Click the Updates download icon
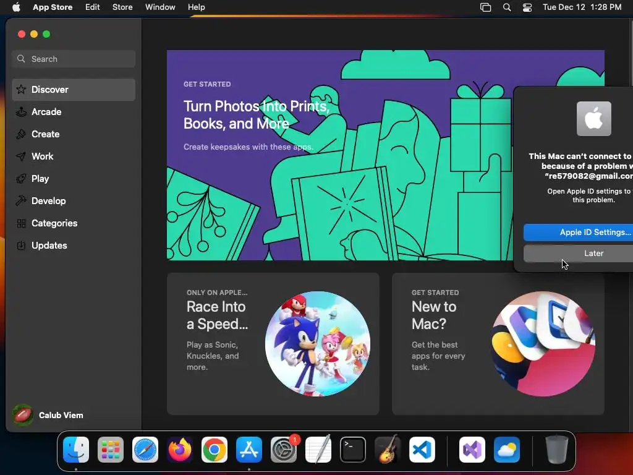Image resolution: width=633 pixels, height=475 pixels. [21, 245]
